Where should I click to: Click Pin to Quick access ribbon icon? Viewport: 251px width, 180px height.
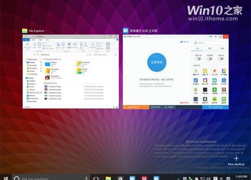[28, 44]
